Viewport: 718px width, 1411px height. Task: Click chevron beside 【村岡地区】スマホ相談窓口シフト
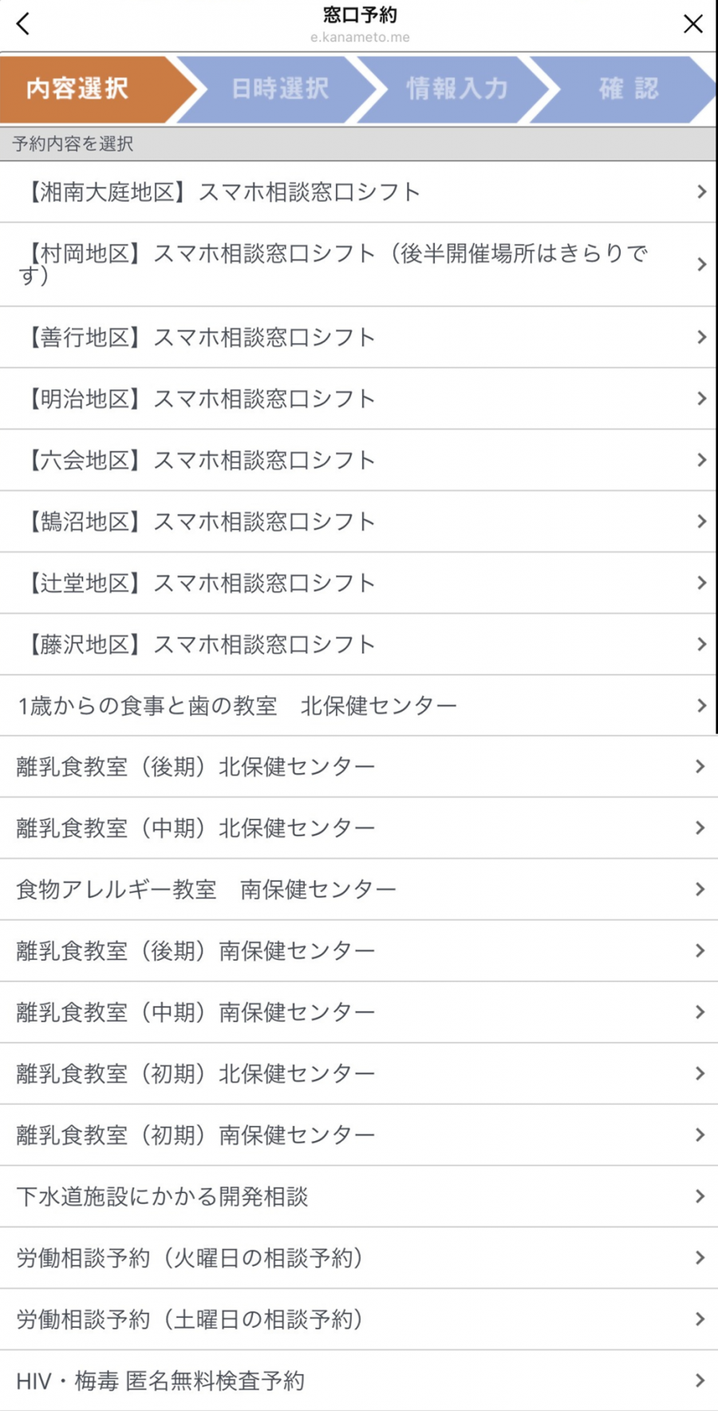click(701, 264)
